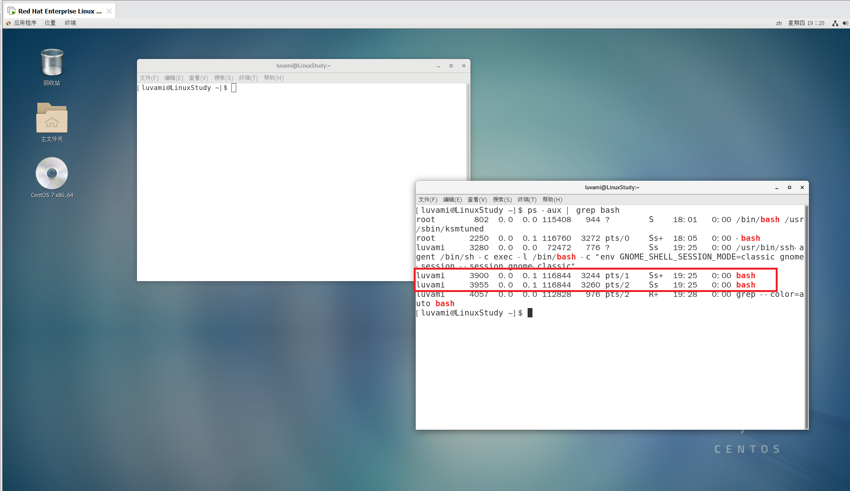Click the volume speaker icon in system tray
This screenshot has height=491, width=850.
(846, 23)
